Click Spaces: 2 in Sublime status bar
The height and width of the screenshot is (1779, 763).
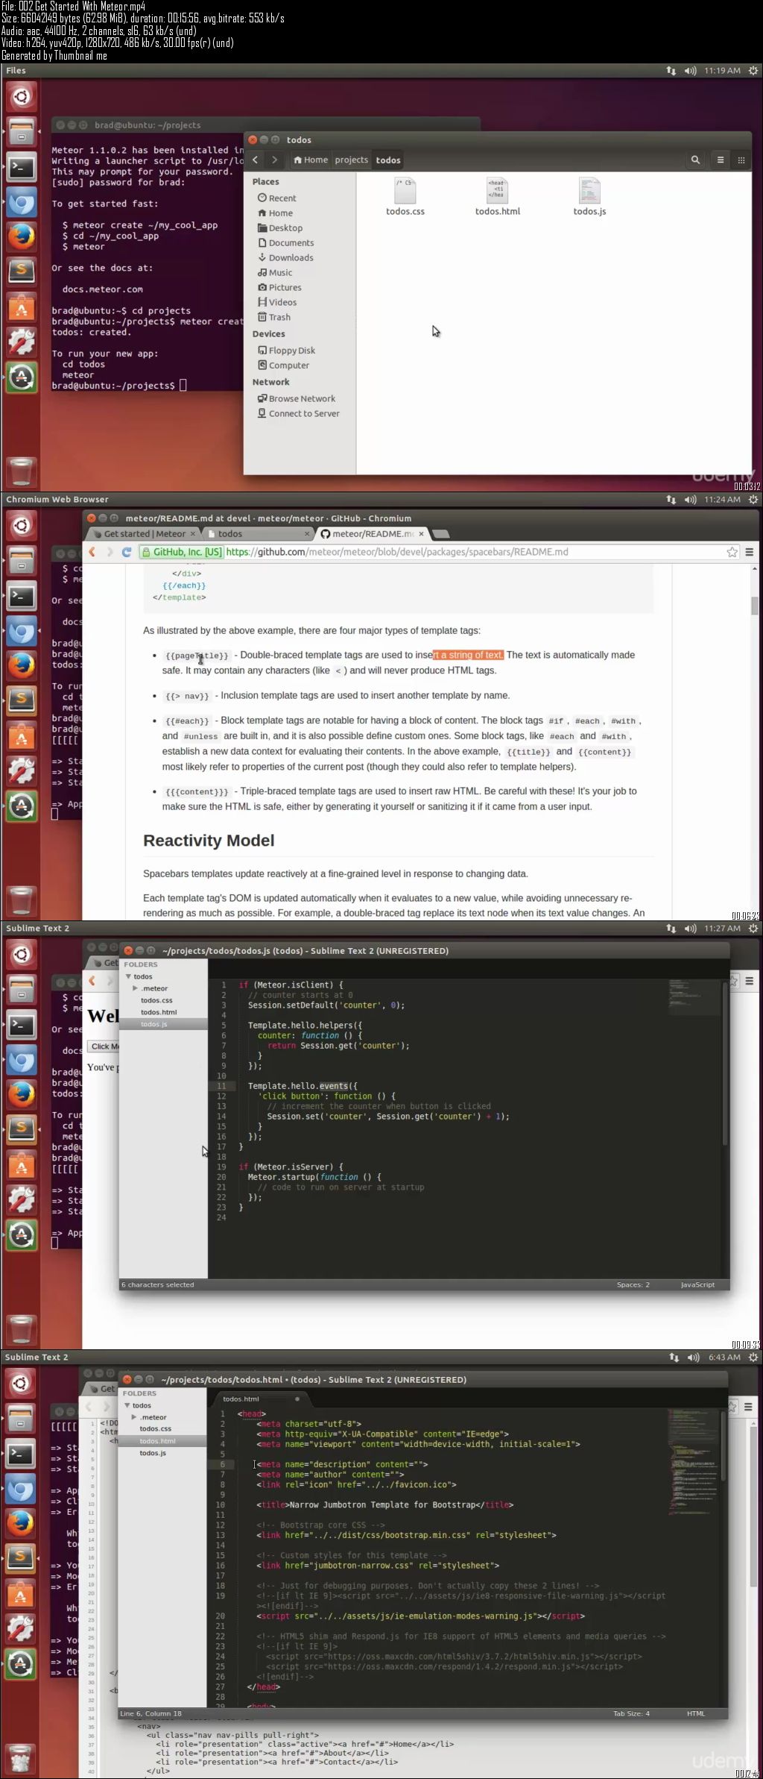633,1284
